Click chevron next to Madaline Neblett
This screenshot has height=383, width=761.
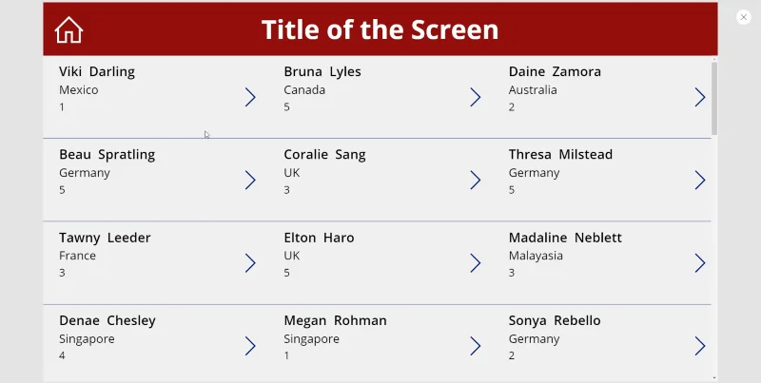(700, 262)
